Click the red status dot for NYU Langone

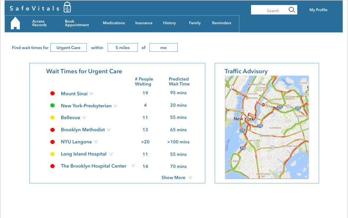point(52,142)
